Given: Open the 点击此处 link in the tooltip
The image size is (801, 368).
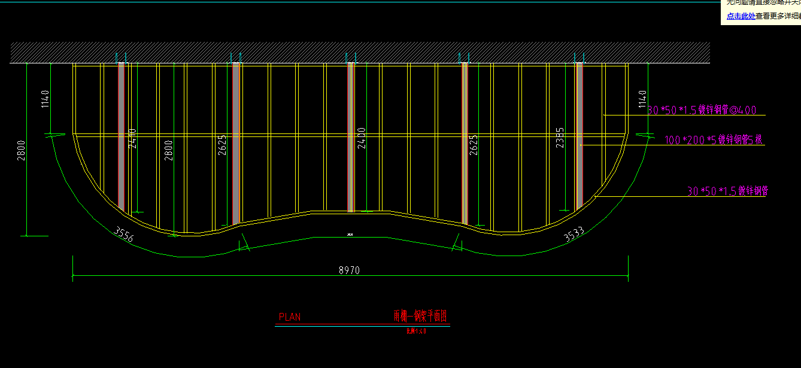Looking at the screenshot, I should tap(741, 16).
